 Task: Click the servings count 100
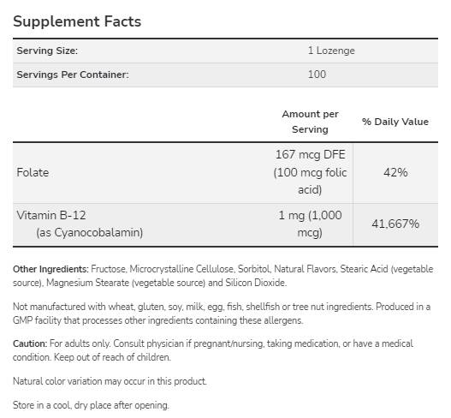tap(317, 75)
